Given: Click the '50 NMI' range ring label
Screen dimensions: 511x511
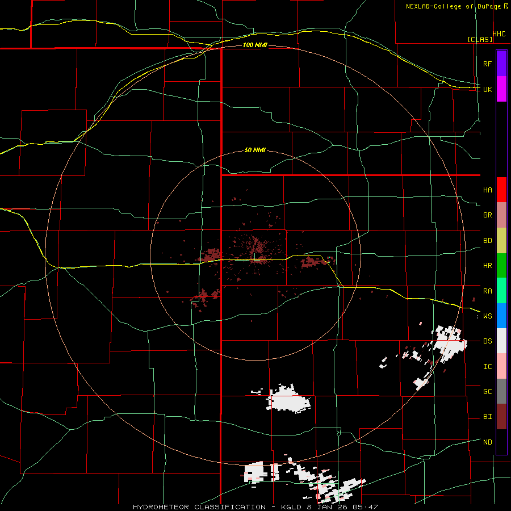Looking at the screenshot, I should pyautogui.click(x=255, y=150).
